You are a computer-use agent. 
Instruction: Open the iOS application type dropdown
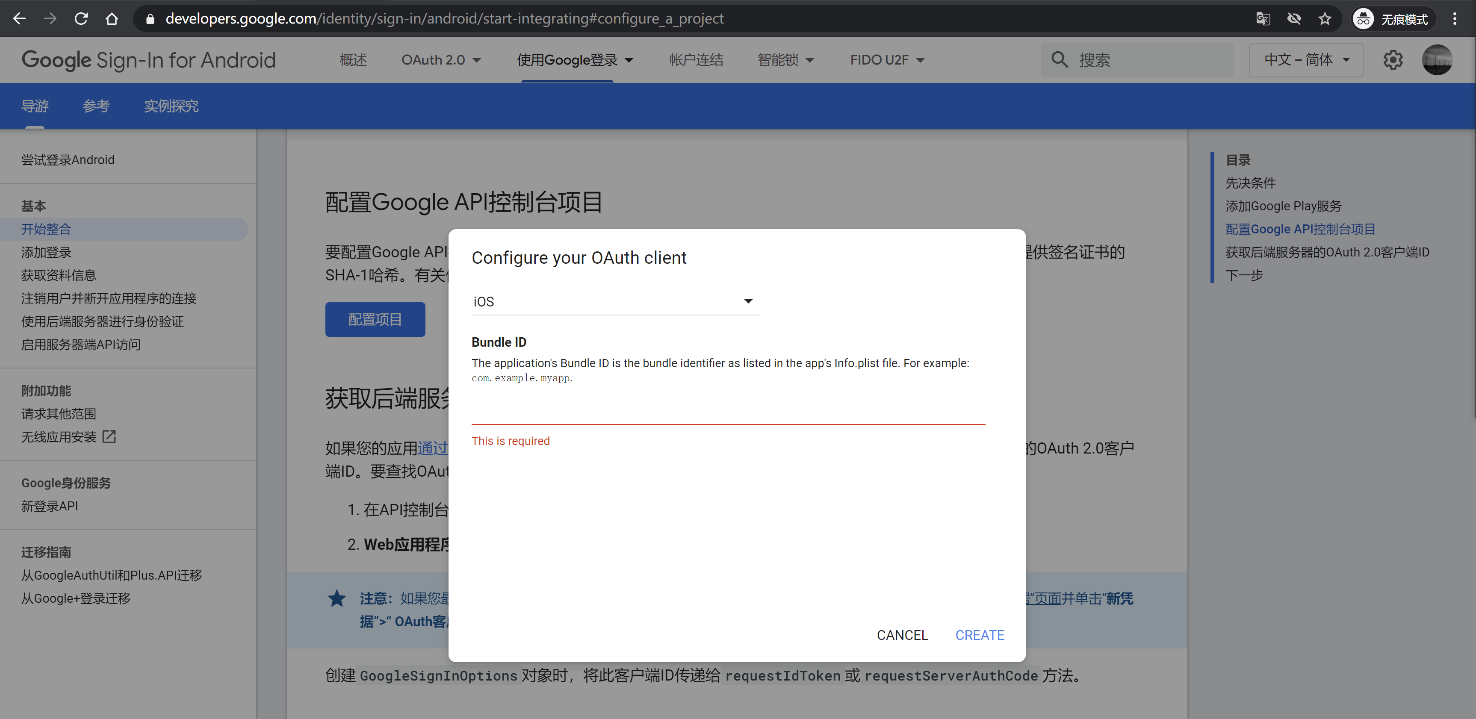click(x=615, y=301)
